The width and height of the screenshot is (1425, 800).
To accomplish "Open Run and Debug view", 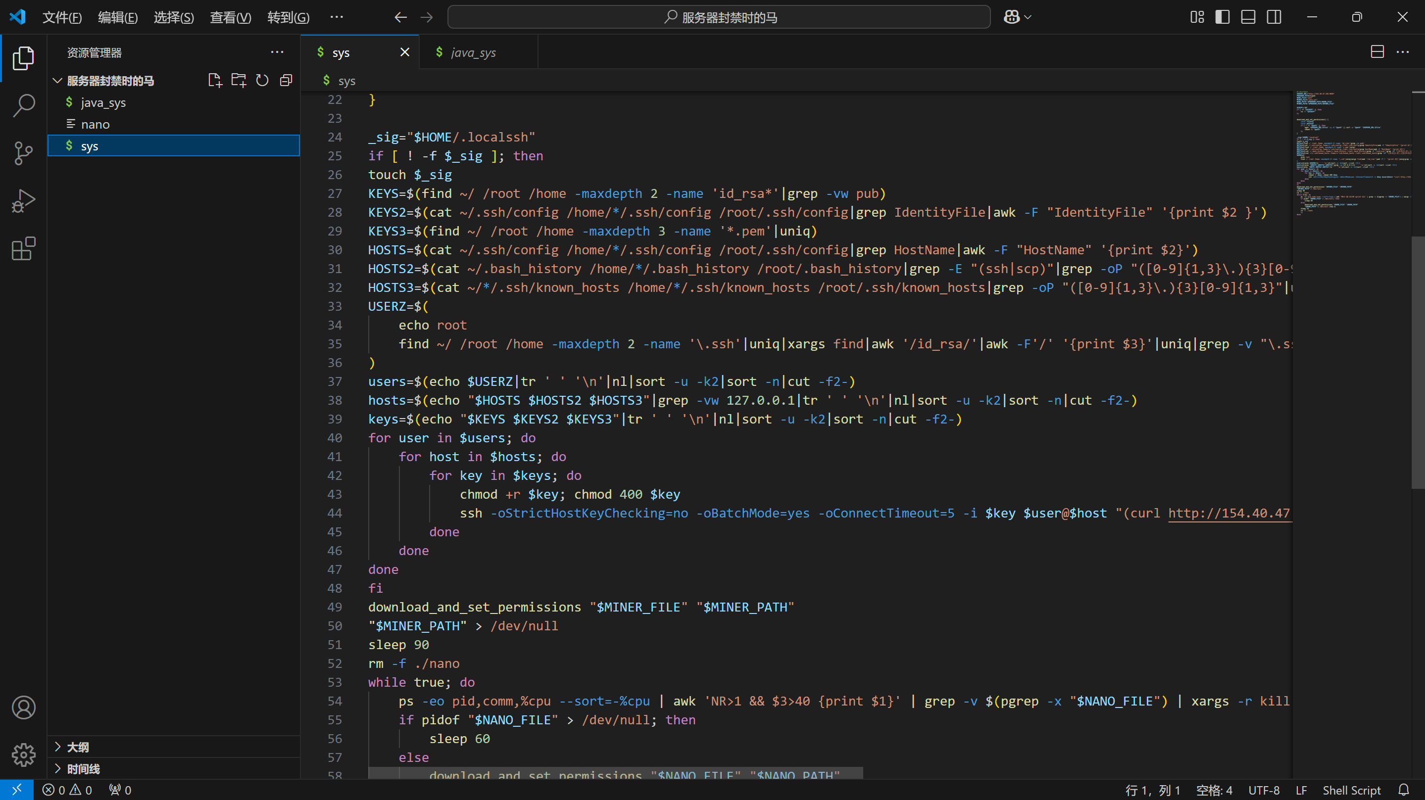I will point(23,201).
